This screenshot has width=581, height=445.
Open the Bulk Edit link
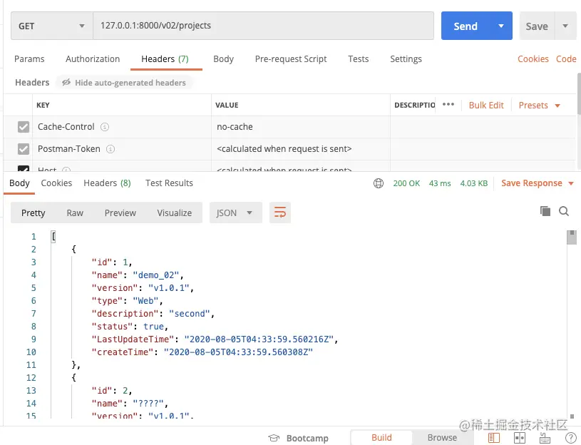(486, 105)
